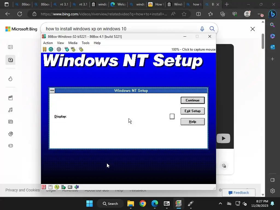
Task: Click the second floppy drive status icon
Action: (x=50, y=187)
